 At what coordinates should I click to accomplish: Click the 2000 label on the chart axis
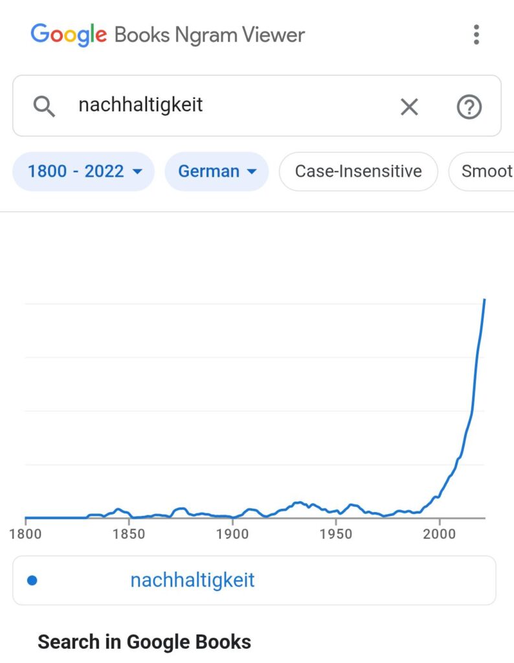coord(439,534)
